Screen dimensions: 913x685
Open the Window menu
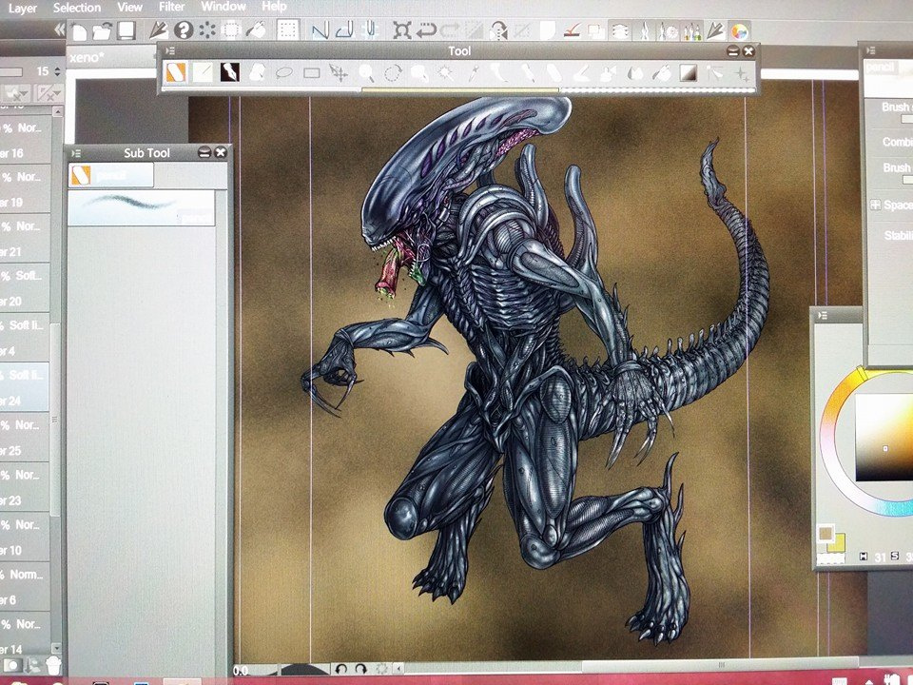pos(223,8)
